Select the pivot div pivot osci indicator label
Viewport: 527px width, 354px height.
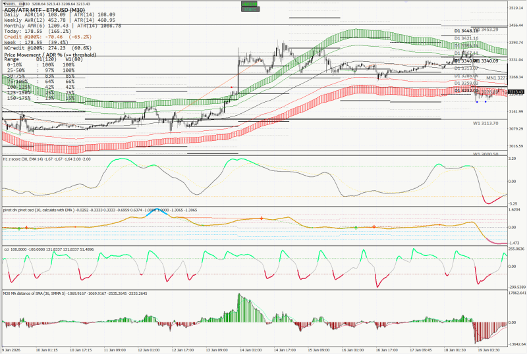point(100,210)
